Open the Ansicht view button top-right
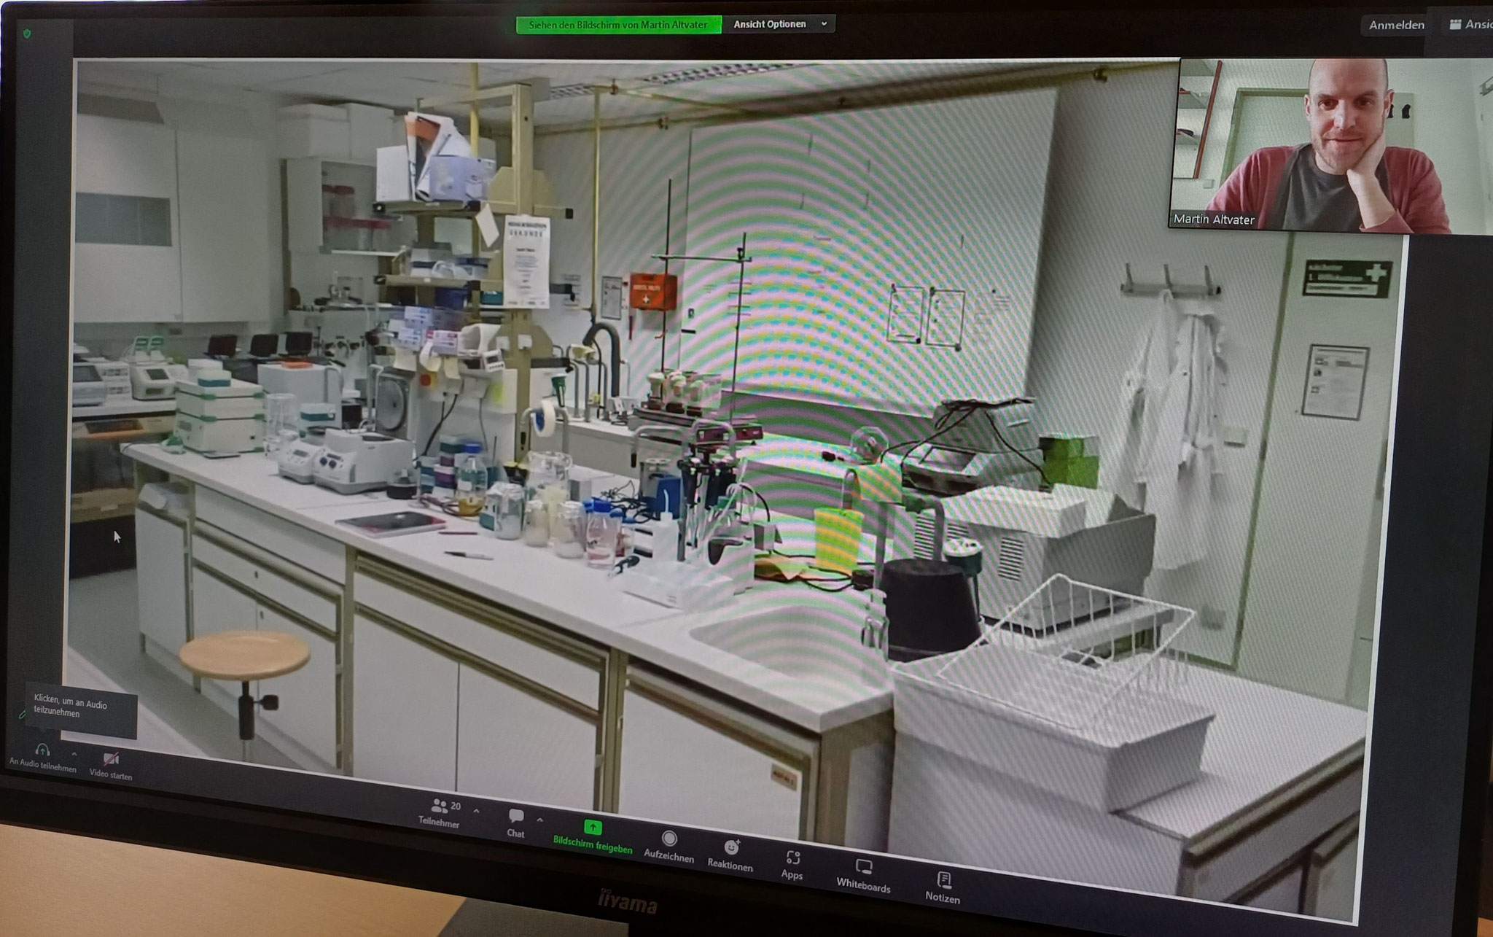Viewport: 1493px width, 937px height. click(1470, 25)
